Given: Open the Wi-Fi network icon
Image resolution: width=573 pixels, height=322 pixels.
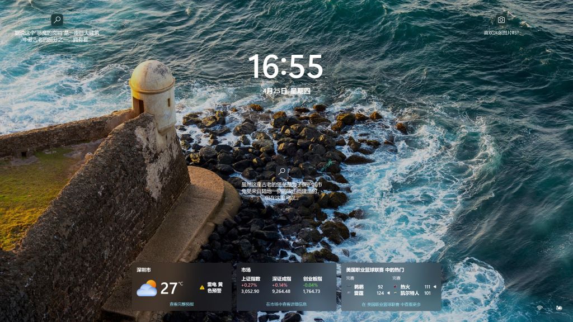Looking at the screenshot, I should pyautogui.click(x=540, y=308).
